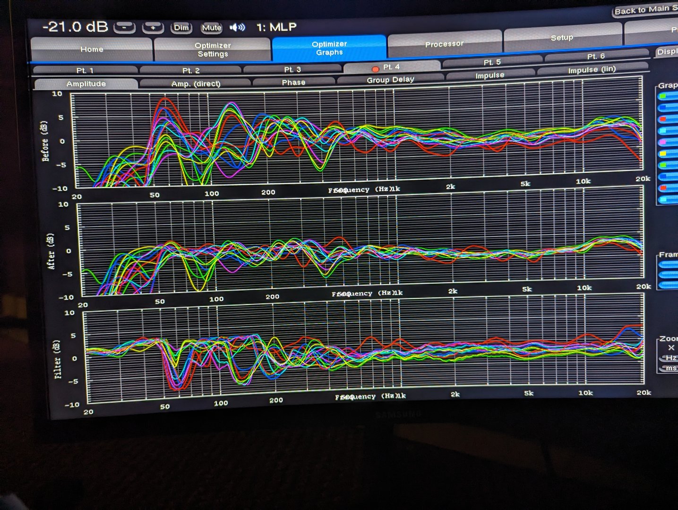Switch to Optimizer Settings tab
Screen dimensions: 678x510
[213, 50]
